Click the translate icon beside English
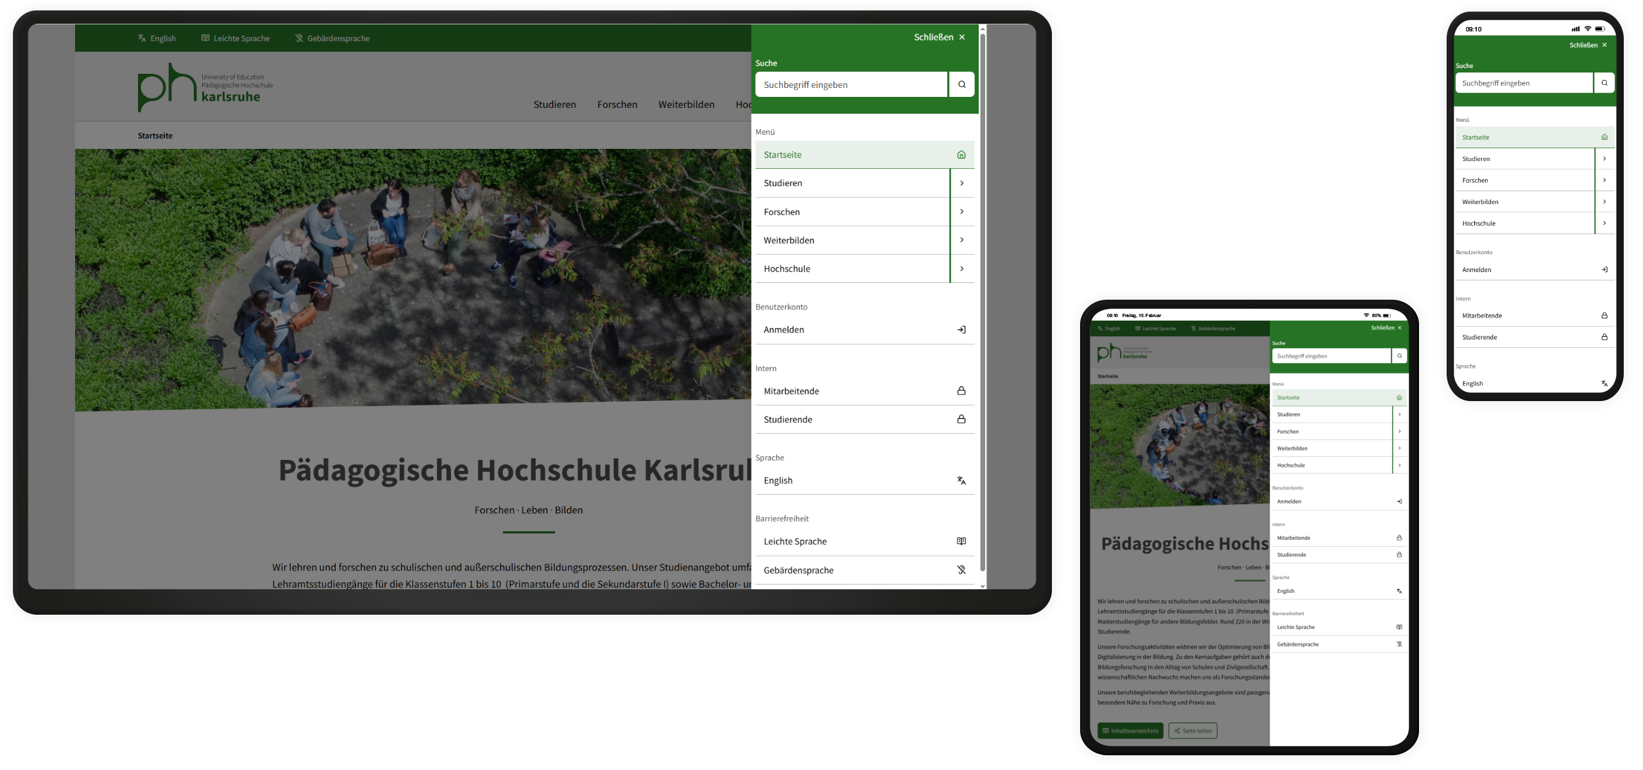The width and height of the screenshot is (1643, 770). pos(961,480)
